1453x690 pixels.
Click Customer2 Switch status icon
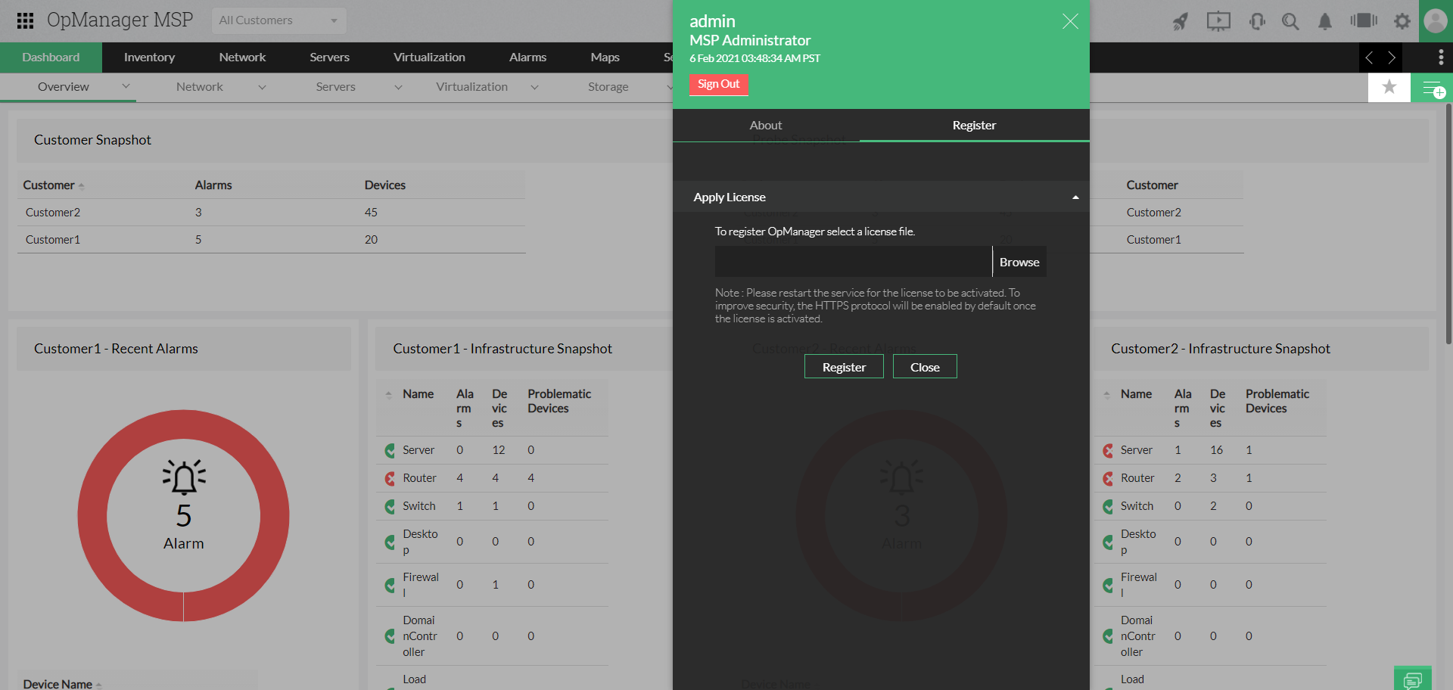1108,507
